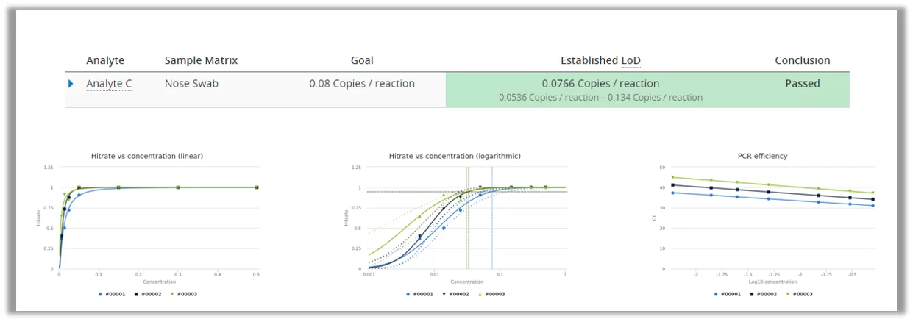The height and width of the screenshot is (319, 913).
Task: Hide series #00001 in logarithmic hitrate legend
Action: (x=421, y=294)
